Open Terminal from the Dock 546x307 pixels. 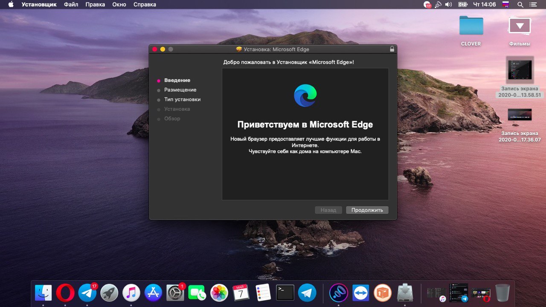coord(285,293)
